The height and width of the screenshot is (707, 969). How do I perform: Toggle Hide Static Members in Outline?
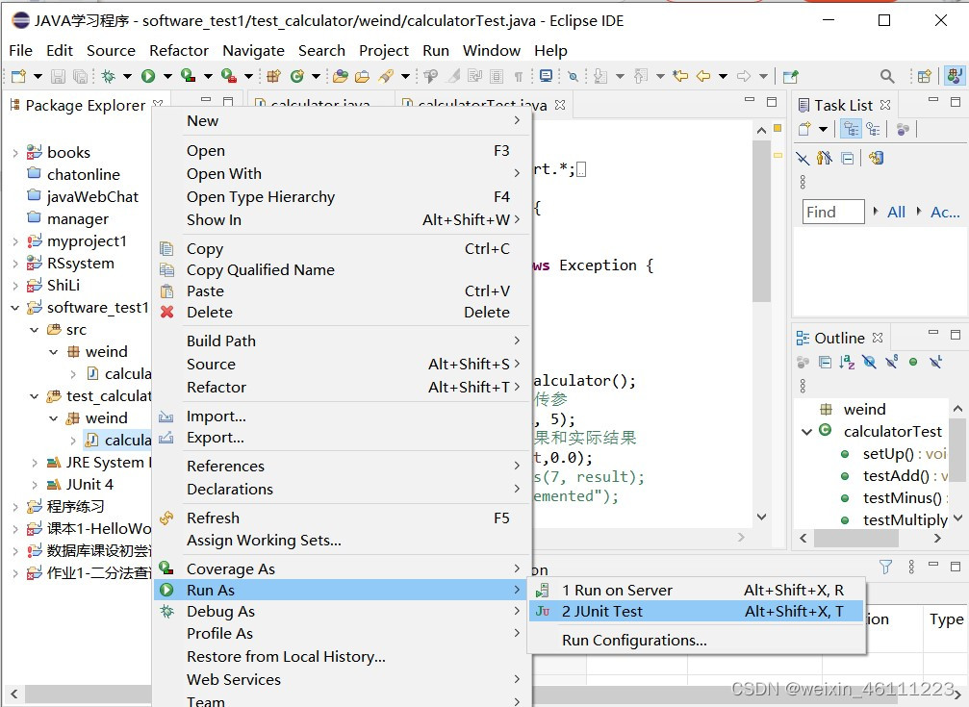(891, 362)
